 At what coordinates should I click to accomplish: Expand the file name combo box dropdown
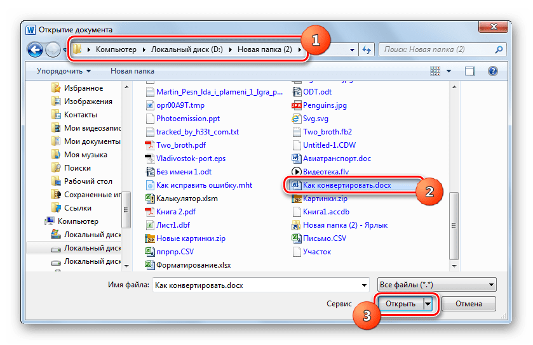click(x=364, y=285)
